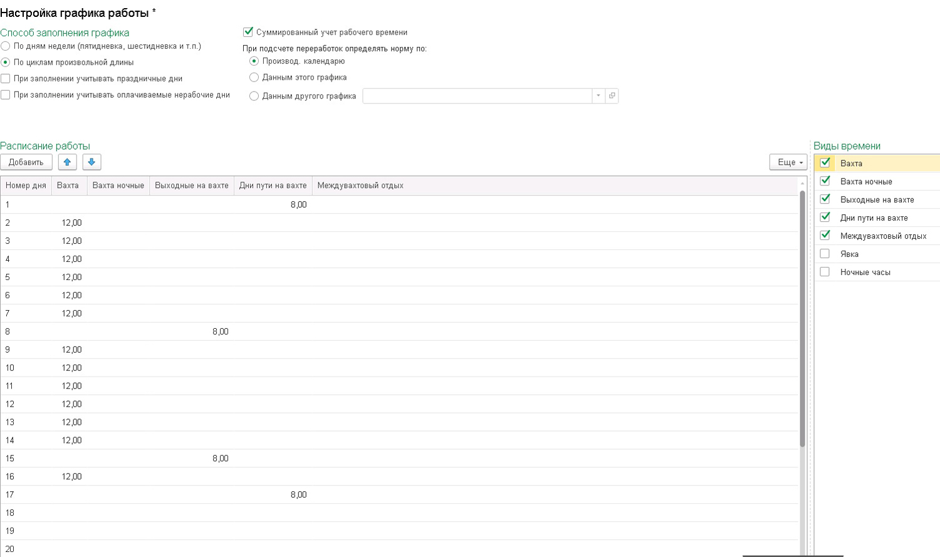Click the schedule table vertical scrollbar
The width and height of the screenshot is (940, 557).
802,319
